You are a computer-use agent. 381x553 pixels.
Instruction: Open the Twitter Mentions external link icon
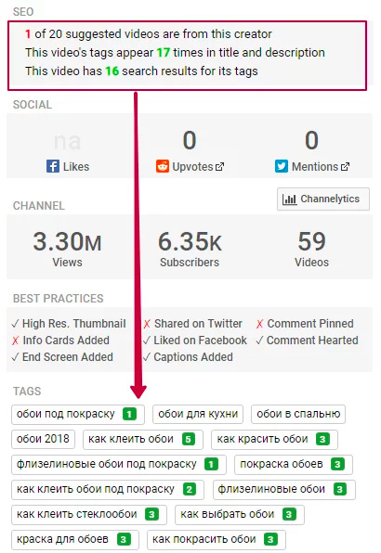tap(345, 166)
